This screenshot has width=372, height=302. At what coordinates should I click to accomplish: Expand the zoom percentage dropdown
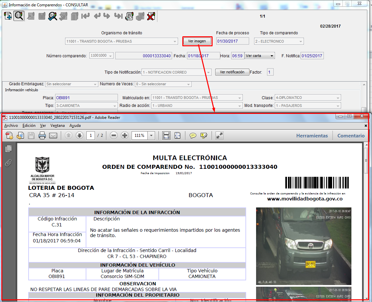click(x=151, y=136)
